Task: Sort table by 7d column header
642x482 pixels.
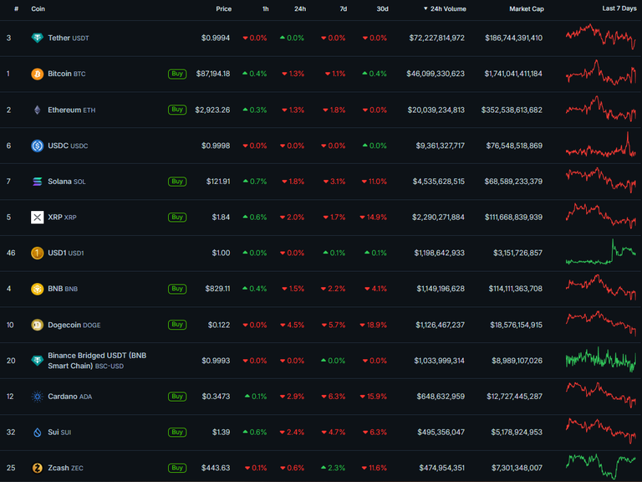Action: point(344,8)
